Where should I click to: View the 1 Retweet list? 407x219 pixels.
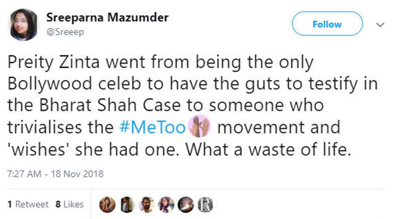[28, 204]
